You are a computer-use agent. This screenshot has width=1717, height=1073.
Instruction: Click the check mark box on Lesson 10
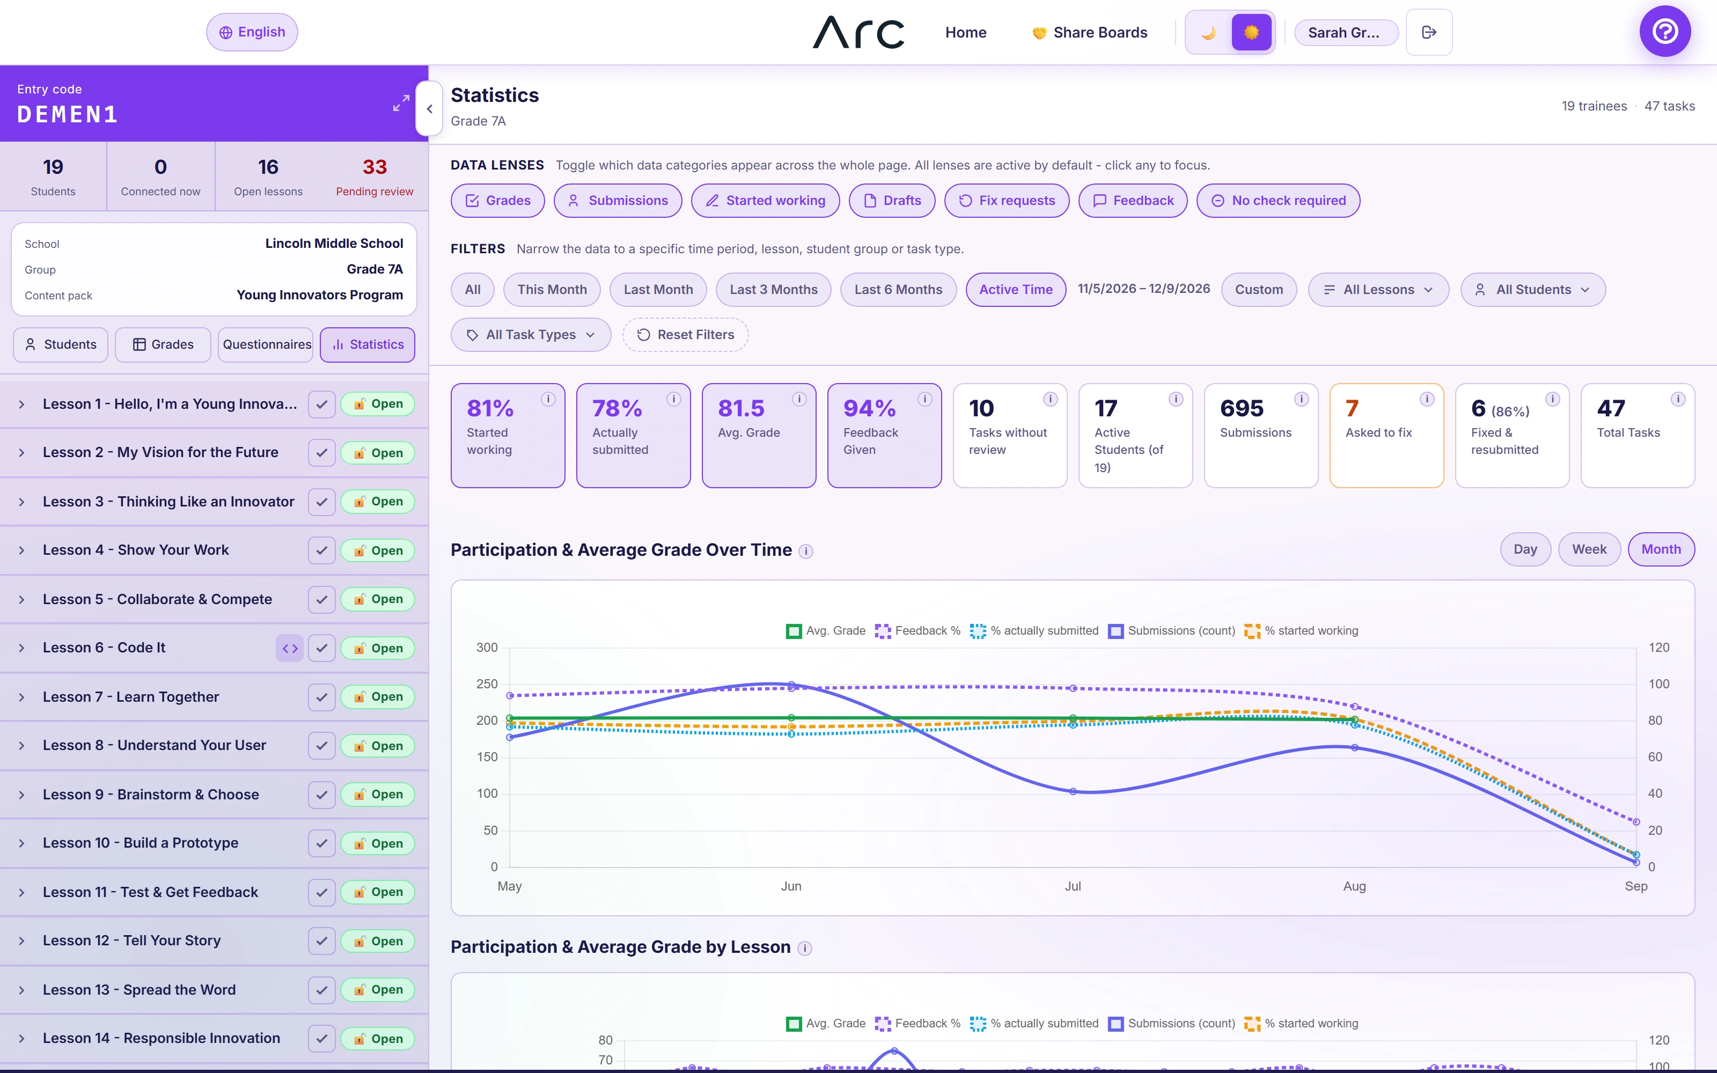click(321, 843)
